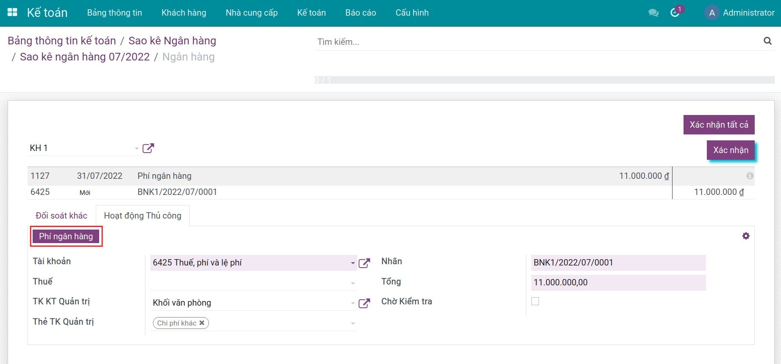Open external link for account 6425
This screenshot has width=781, height=364.
point(364,263)
